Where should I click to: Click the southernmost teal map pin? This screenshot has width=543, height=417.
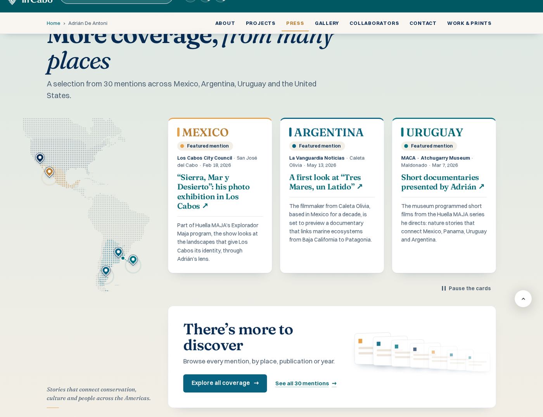pyautogui.click(x=105, y=271)
